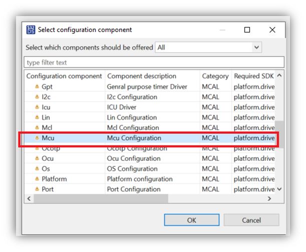Click the Icu component icon
Viewport: 306px width, 252px height.
click(x=37, y=107)
